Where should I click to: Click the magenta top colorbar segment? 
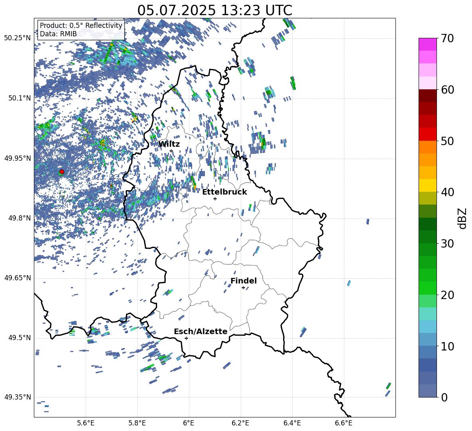pos(428,45)
